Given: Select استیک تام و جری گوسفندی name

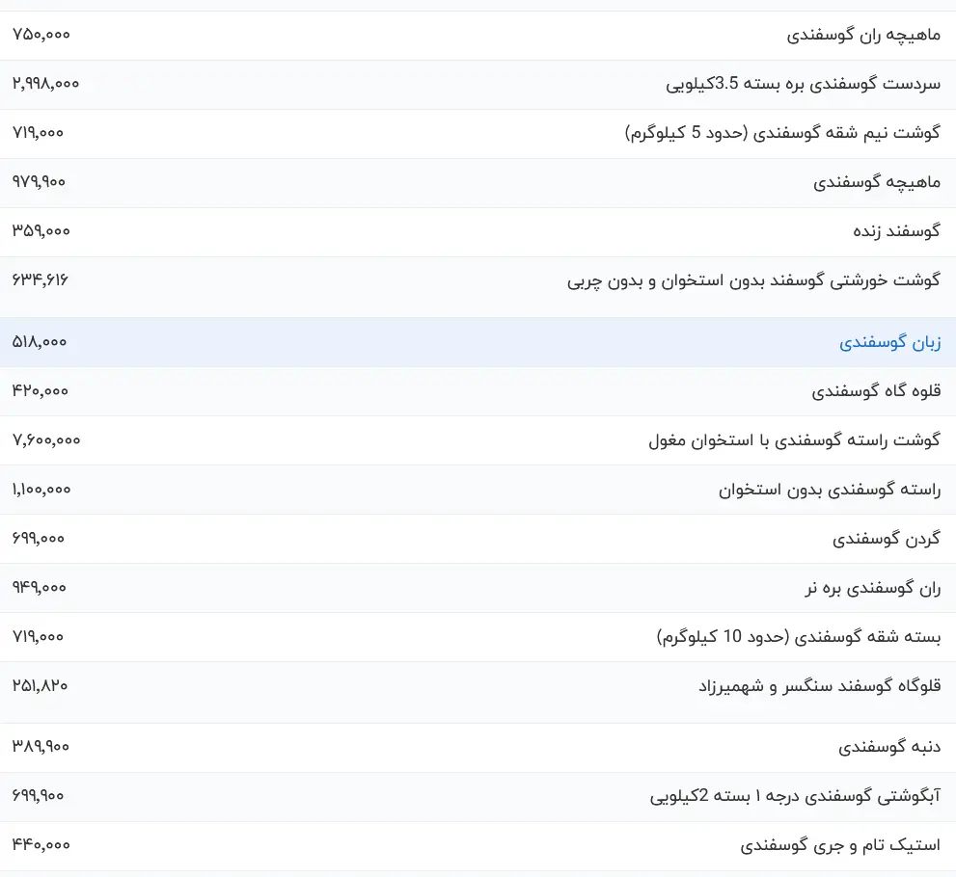Looking at the screenshot, I should (840, 845).
